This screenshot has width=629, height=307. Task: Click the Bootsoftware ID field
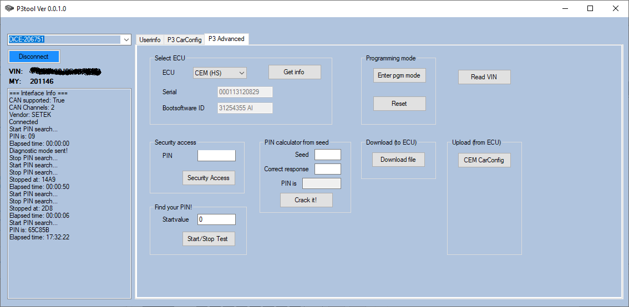(245, 108)
